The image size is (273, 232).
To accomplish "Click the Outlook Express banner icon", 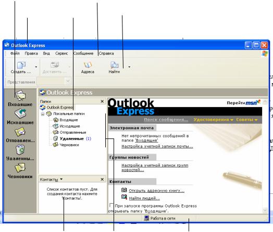I will click(42, 92).
